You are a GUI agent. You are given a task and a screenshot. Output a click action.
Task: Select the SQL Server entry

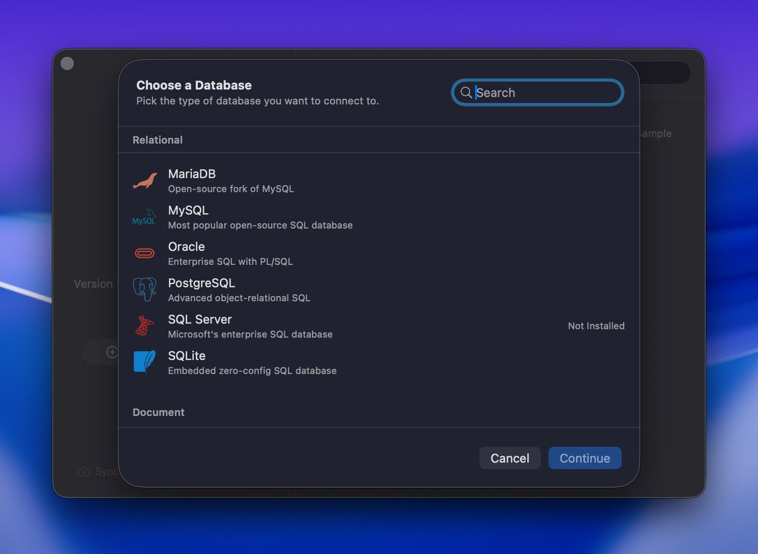click(378, 326)
